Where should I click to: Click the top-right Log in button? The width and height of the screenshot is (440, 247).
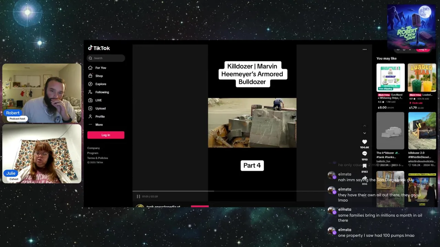click(x=423, y=49)
